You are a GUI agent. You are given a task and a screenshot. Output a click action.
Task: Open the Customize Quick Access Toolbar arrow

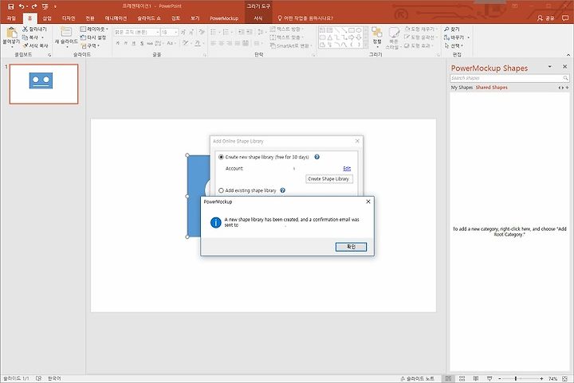coord(55,6)
